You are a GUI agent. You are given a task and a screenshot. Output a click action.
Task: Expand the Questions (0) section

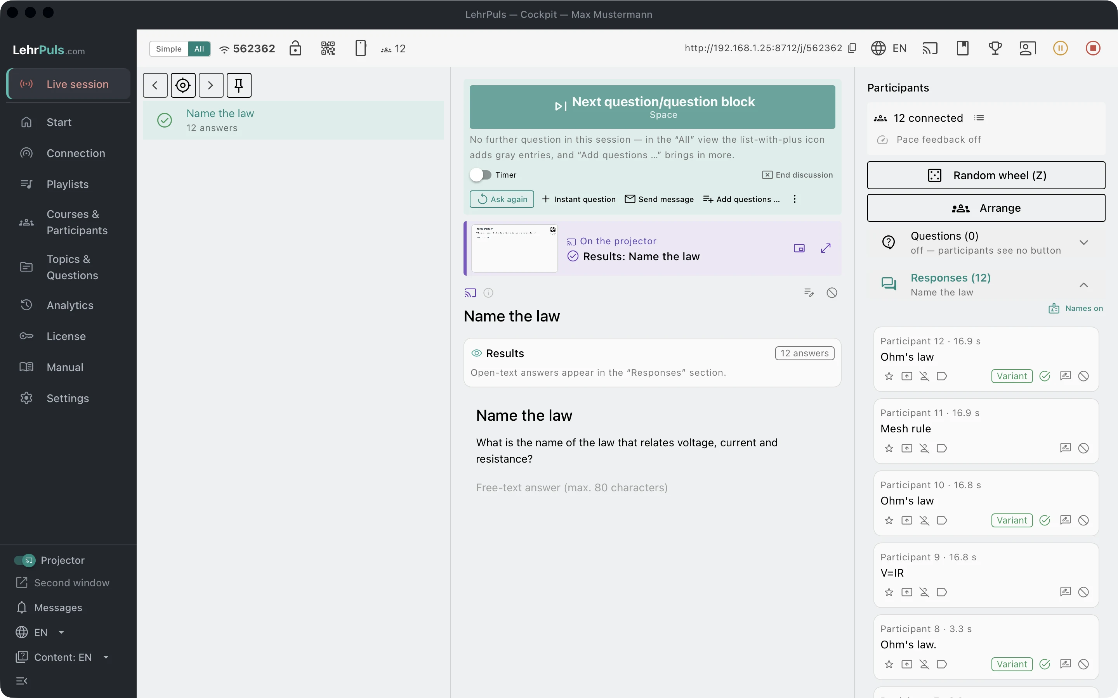(986, 243)
